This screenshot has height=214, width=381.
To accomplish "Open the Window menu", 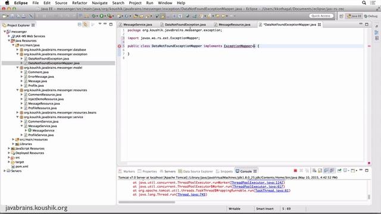I will [x=165, y=3].
